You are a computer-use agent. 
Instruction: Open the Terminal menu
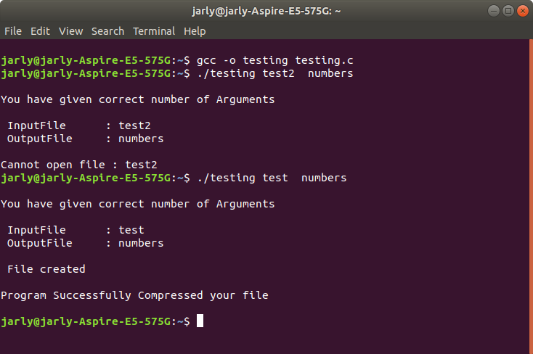(x=154, y=31)
